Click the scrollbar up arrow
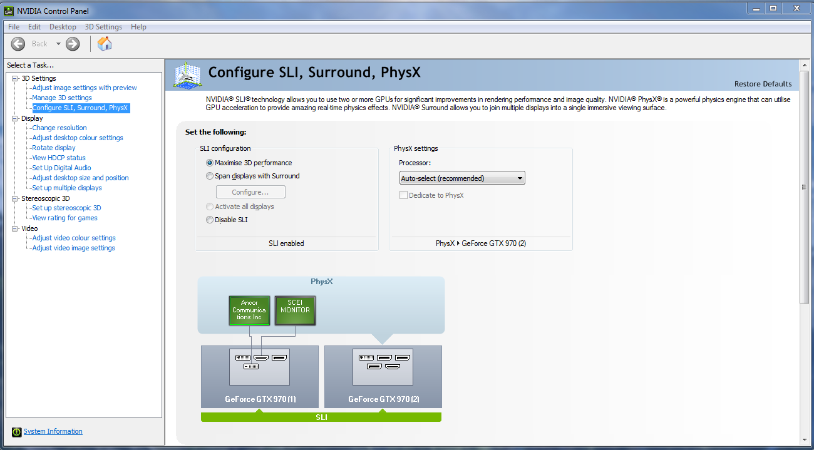This screenshot has width=814, height=450. click(805, 65)
